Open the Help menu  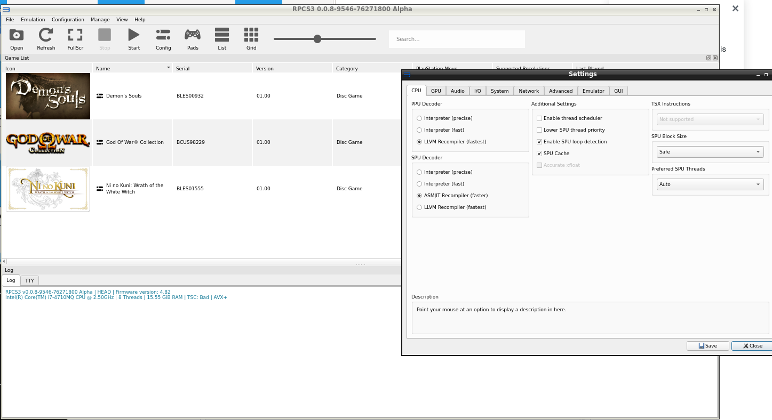pyautogui.click(x=140, y=20)
